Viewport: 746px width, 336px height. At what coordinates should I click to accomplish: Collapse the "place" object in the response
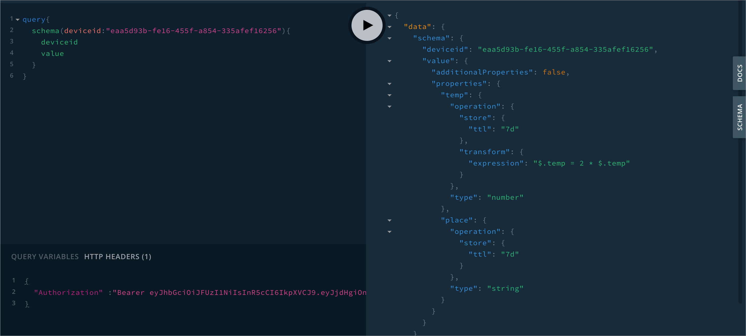click(x=390, y=220)
